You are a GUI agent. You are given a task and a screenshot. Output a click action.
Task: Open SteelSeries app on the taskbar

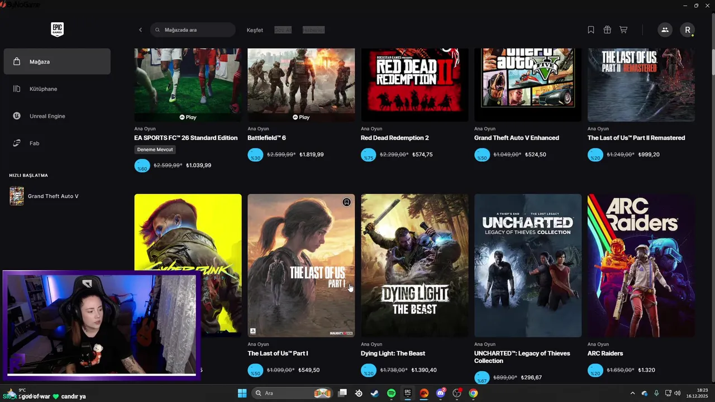pos(359,393)
